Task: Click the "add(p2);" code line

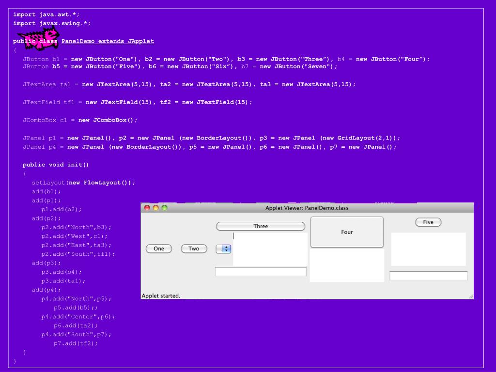Action: pos(46,218)
